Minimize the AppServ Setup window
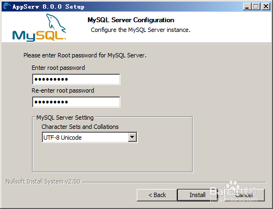 [x=247, y=6]
